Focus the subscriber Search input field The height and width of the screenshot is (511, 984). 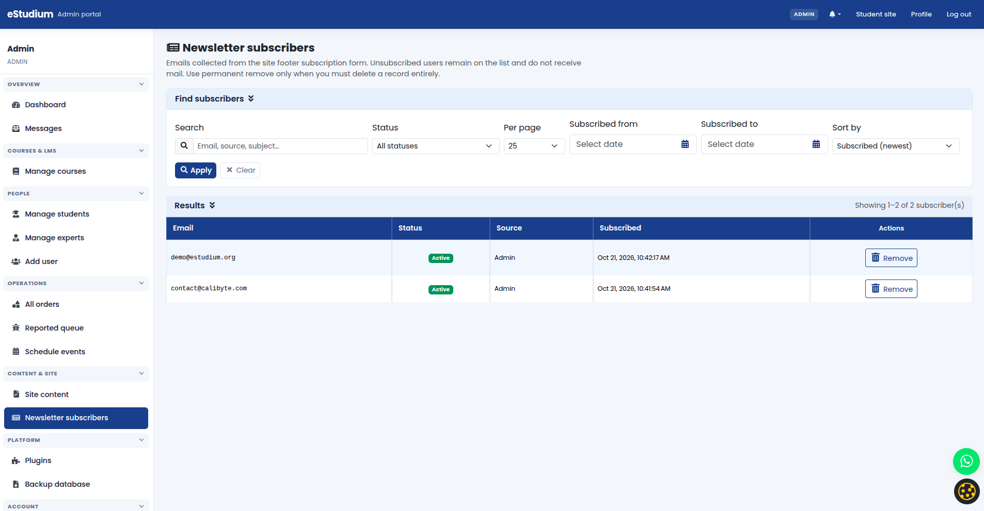pos(280,146)
